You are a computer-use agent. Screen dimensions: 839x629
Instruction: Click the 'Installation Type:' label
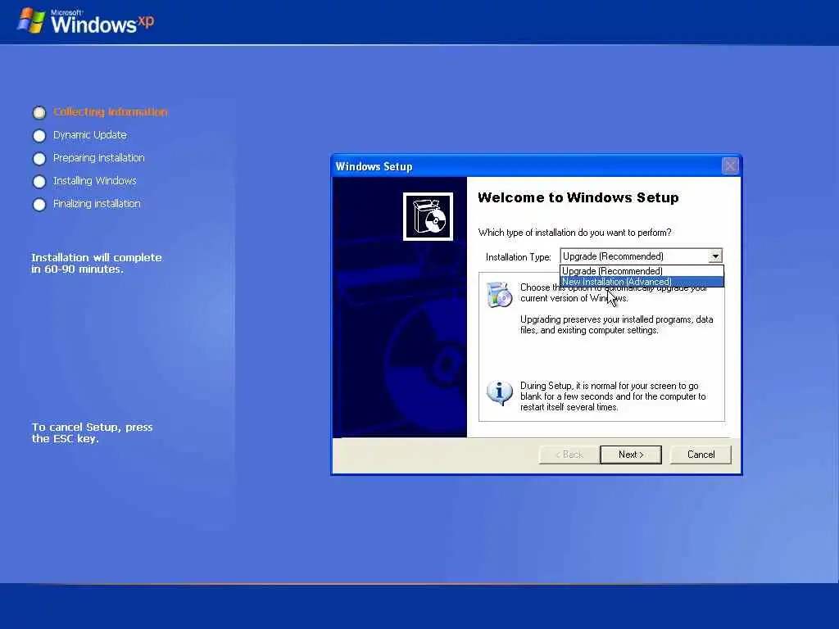[x=518, y=257]
